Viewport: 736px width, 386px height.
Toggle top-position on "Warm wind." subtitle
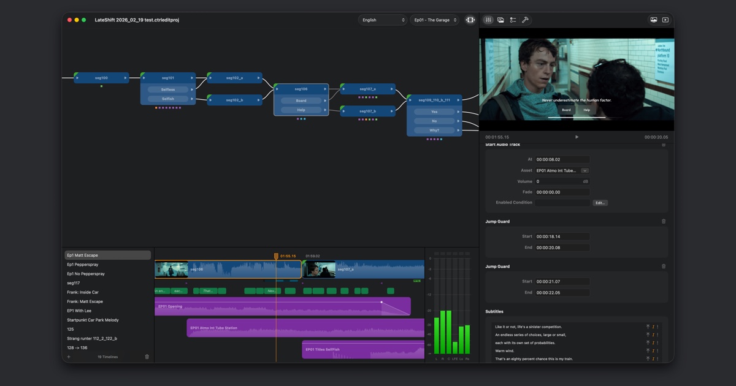[x=648, y=351]
